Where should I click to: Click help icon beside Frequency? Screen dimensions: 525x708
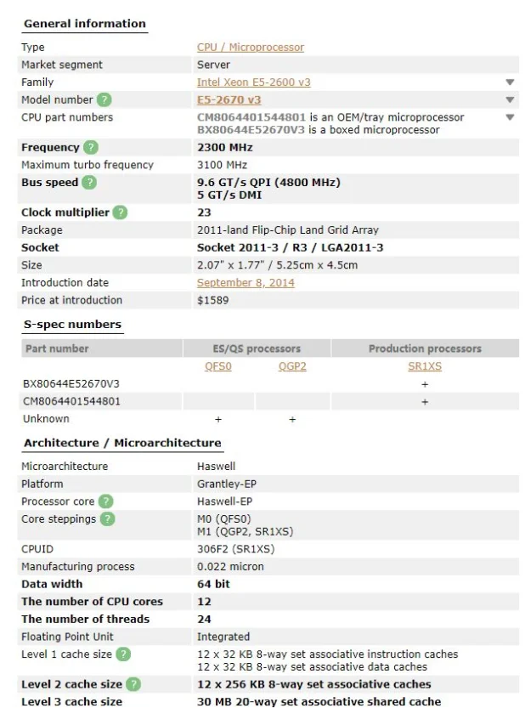click(x=91, y=148)
